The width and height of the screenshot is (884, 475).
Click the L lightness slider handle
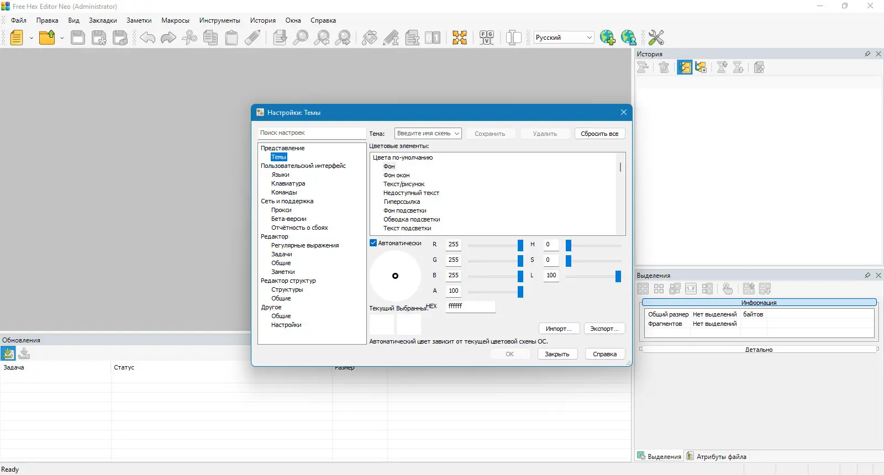coord(618,276)
